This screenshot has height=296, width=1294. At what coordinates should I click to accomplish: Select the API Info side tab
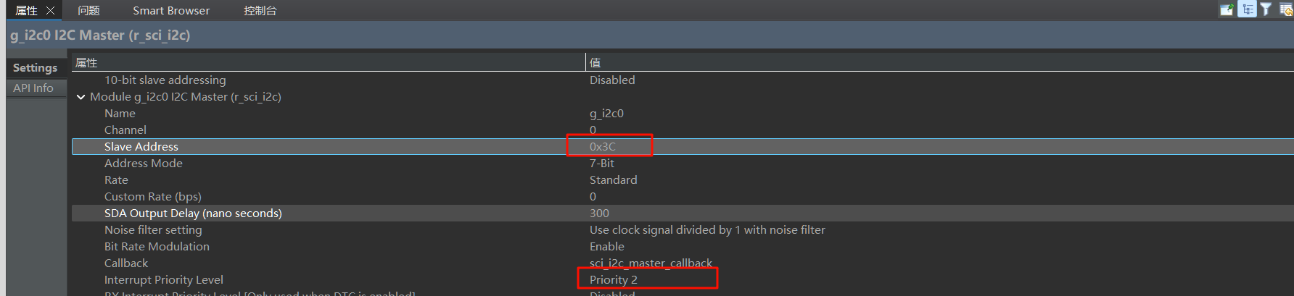point(33,88)
